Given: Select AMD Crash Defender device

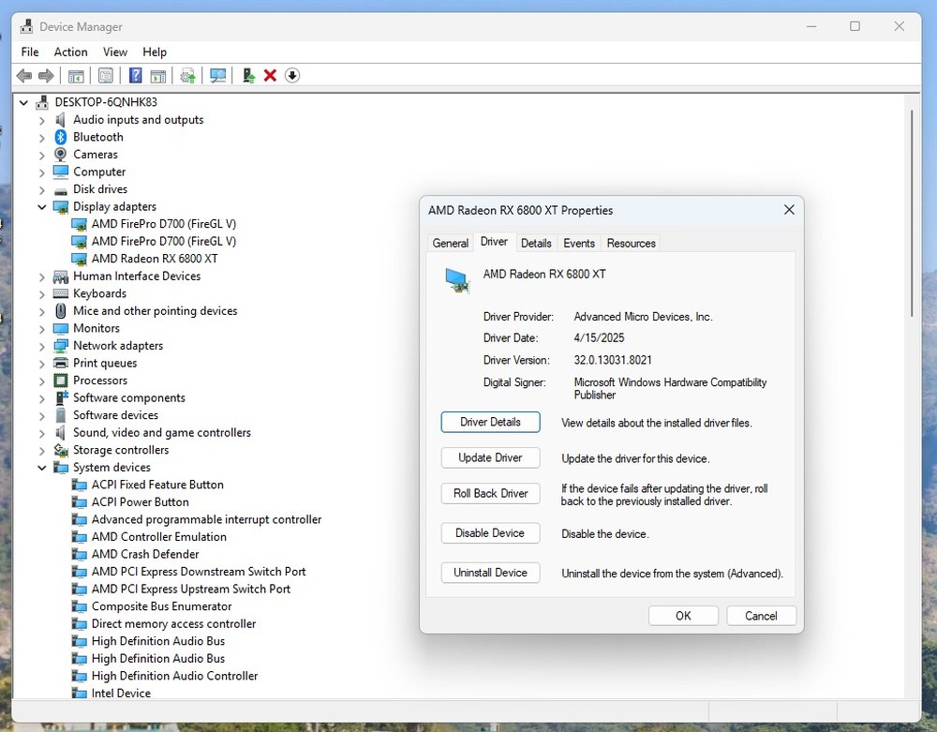Looking at the screenshot, I should click(145, 554).
